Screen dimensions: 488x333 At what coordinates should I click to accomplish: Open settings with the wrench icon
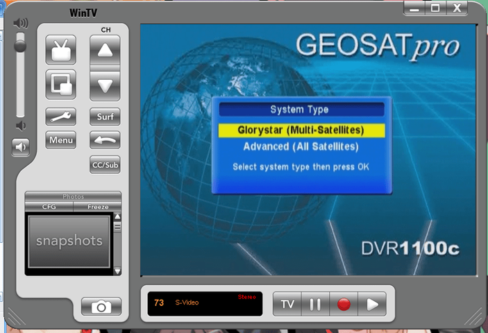click(60, 117)
